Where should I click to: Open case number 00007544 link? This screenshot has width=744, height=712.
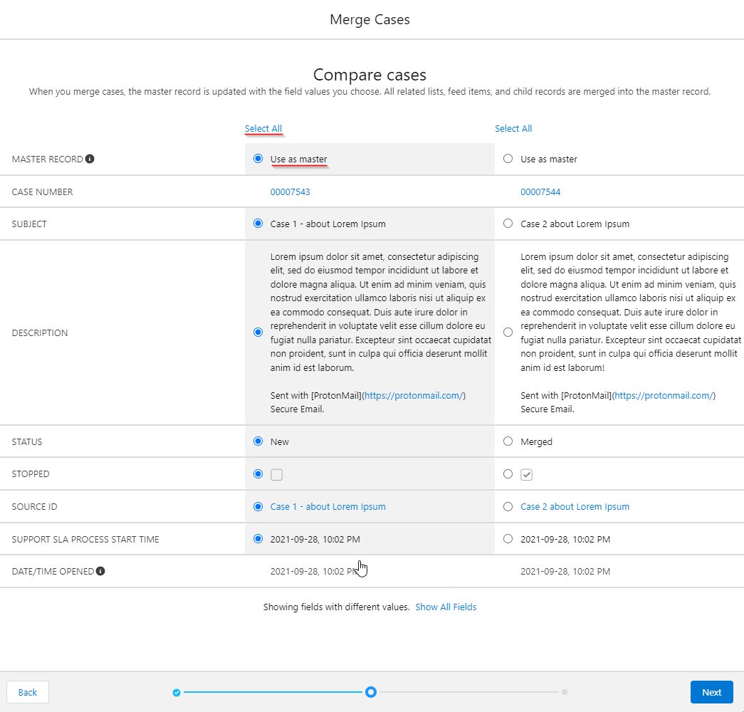[540, 192]
